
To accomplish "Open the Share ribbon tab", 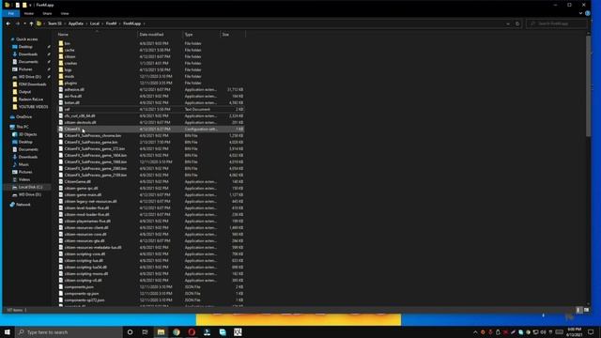I will (47, 13).
